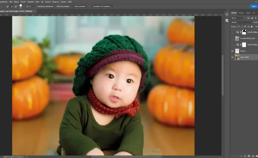The image size is (258, 158).
Task: Open the Filter menu
Action: pos(37,2)
